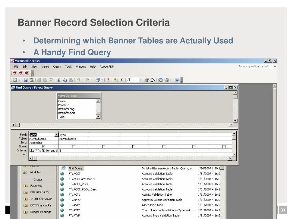Open the 14001 Carryover group

(x=41, y=199)
